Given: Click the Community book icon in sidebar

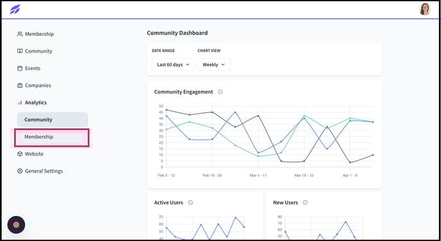Looking at the screenshot, I should point(20,51).
